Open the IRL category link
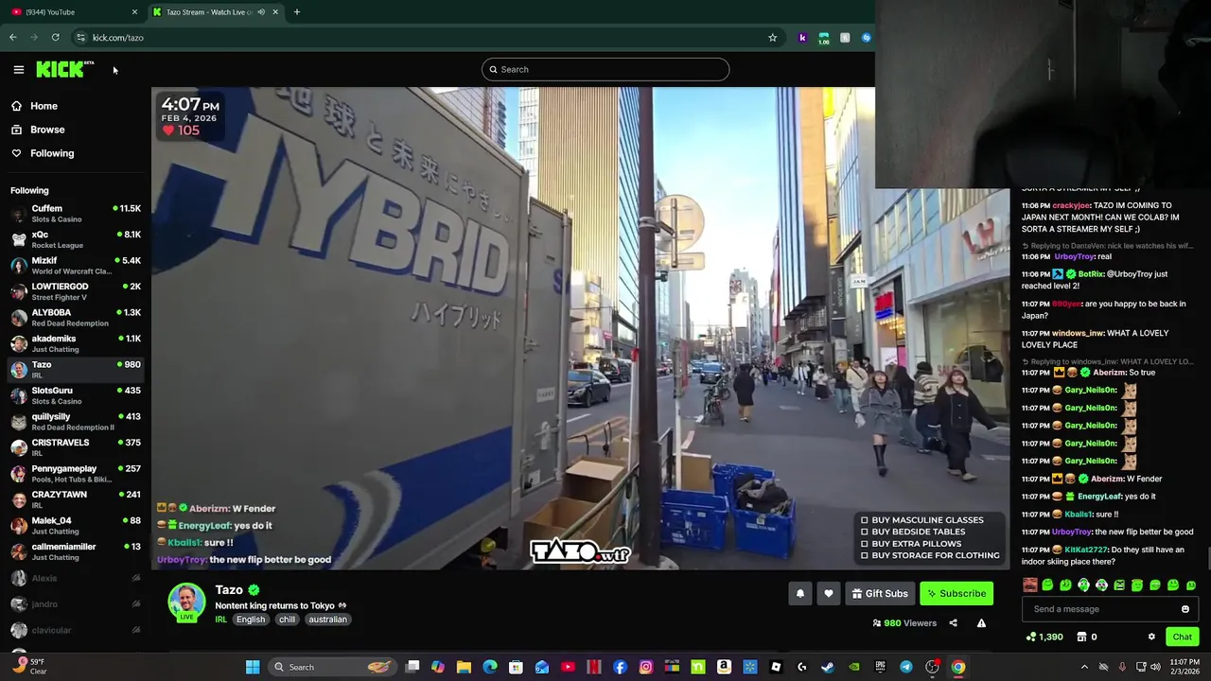Image resolution: width=1211 pixels, height=681 pixels. [x=220, y=620]
